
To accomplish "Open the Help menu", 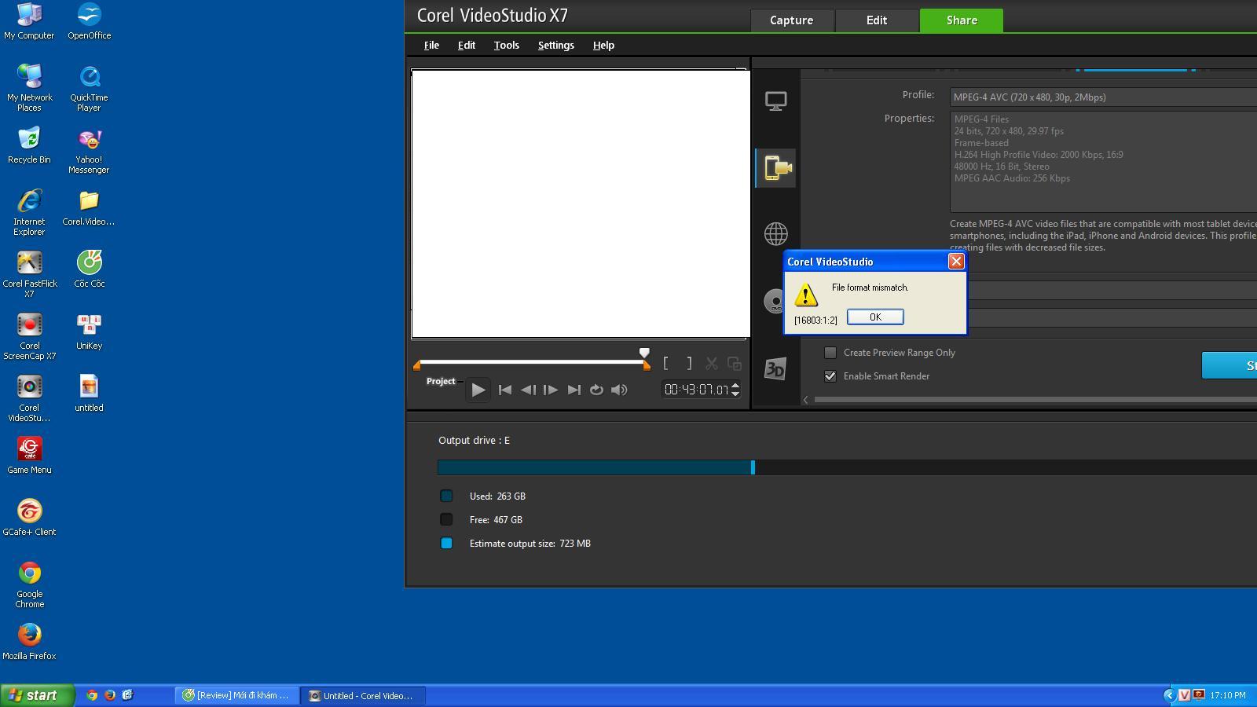I will pyautogui.click(x=603, y=45).
